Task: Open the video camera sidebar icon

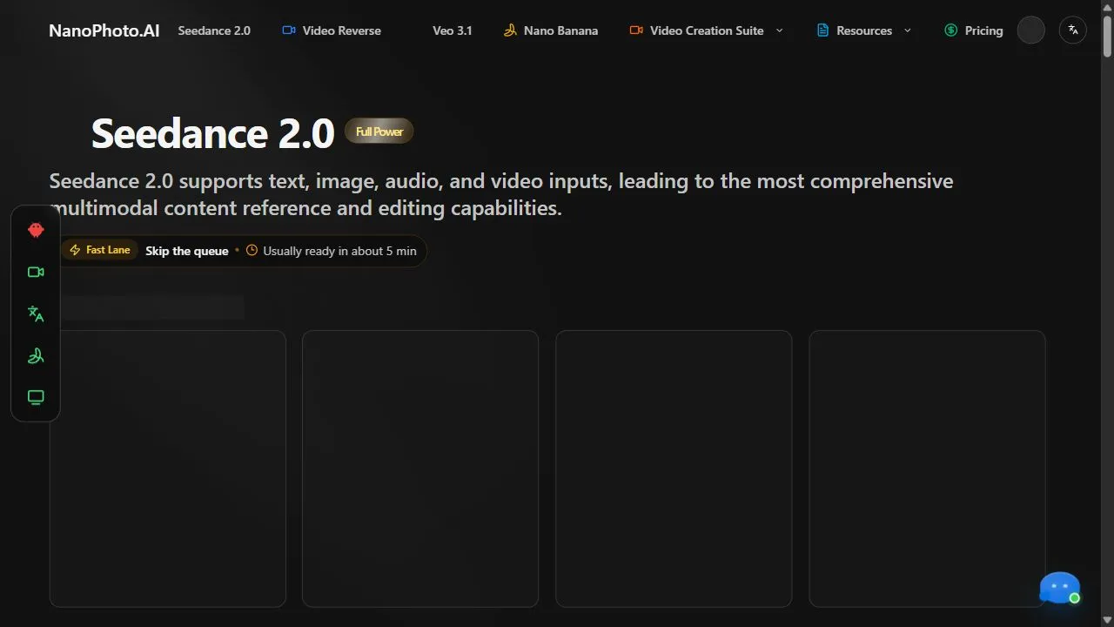Action: pos(36,272)
